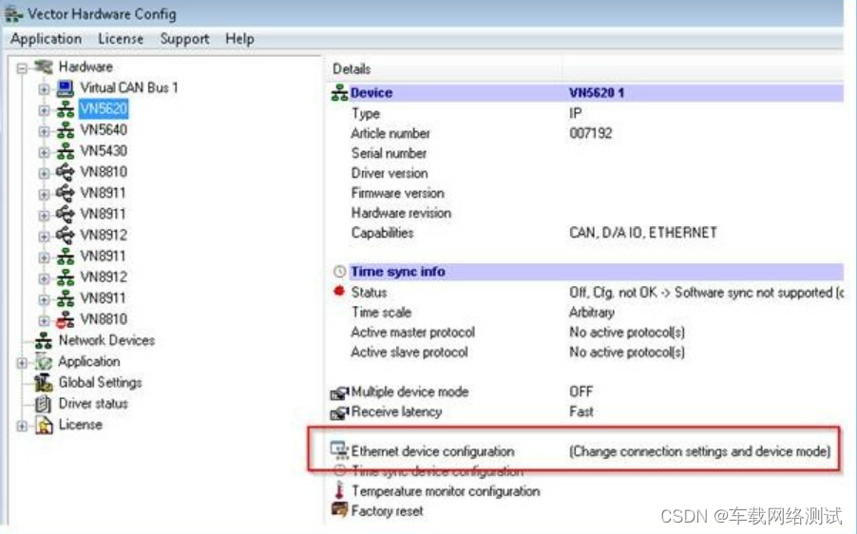
Task: Click the Ethernet device configuration icon
Action: (x=339, y=450)
